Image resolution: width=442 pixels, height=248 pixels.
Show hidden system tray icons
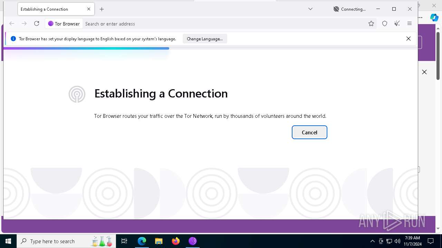tap(372, 241)
